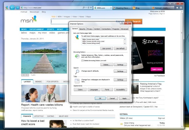Select the FOX SPORTS news tab
Screen dimensions: 189x130
point(52,82)
